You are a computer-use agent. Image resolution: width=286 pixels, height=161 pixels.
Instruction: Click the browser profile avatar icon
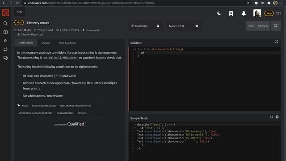coord(275,3)
